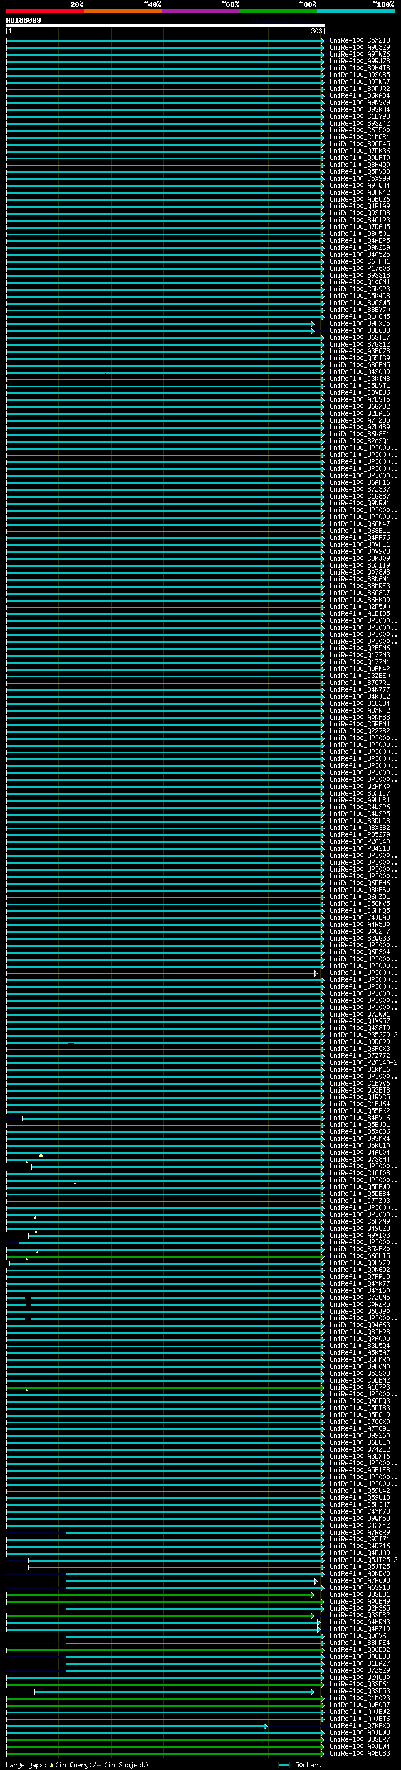
Task: Select hit UniRef100_B2ASQ1
Action: pos(360,441)
